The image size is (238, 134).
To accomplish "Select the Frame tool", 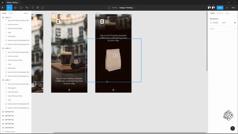I will click(15, 8).
